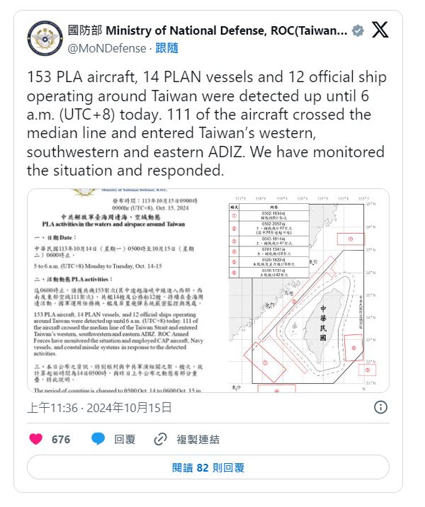Click the blue verified badge
The height and width of the screenshot is (507, 425).
(358, 30)
